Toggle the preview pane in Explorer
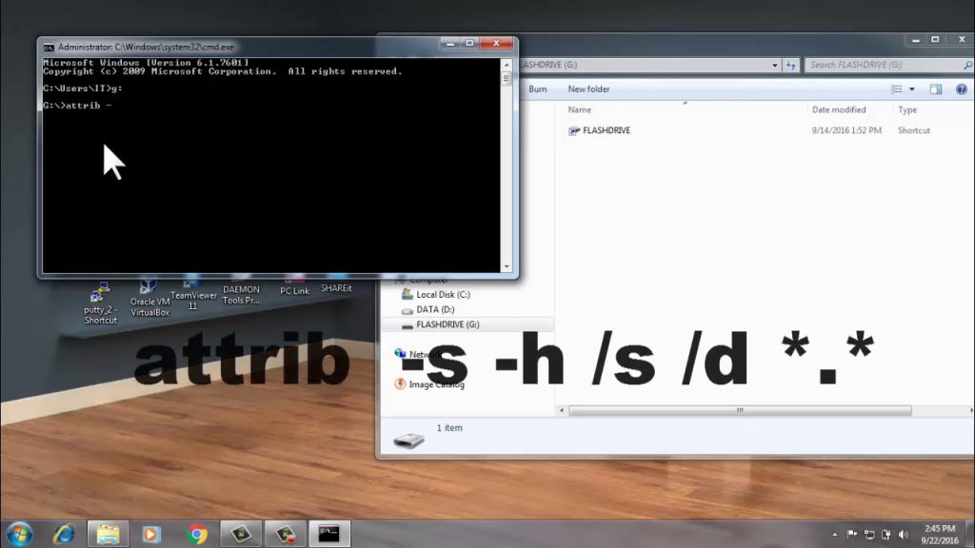 (937, 88)
